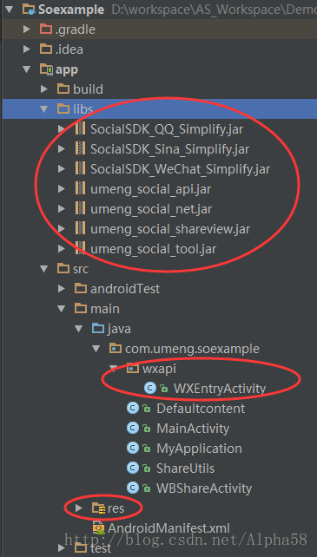The width and height of the screenshot is (317, 557).
Task: Select the wxapi package label
Action: [x=159, y=369]
